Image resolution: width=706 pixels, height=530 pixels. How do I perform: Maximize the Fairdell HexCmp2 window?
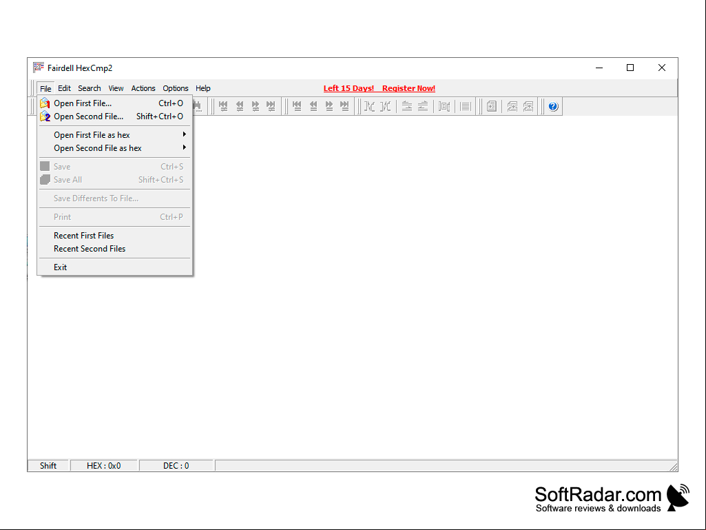(x=630, y=68)
